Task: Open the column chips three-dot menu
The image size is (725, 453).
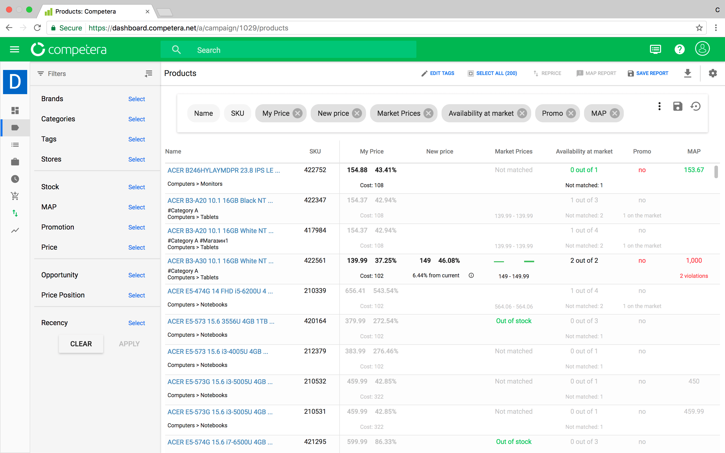Action: [659, 106]
